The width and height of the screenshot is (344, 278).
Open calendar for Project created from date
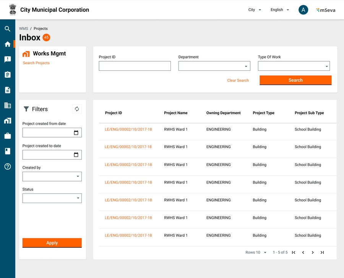pos(76,133)
